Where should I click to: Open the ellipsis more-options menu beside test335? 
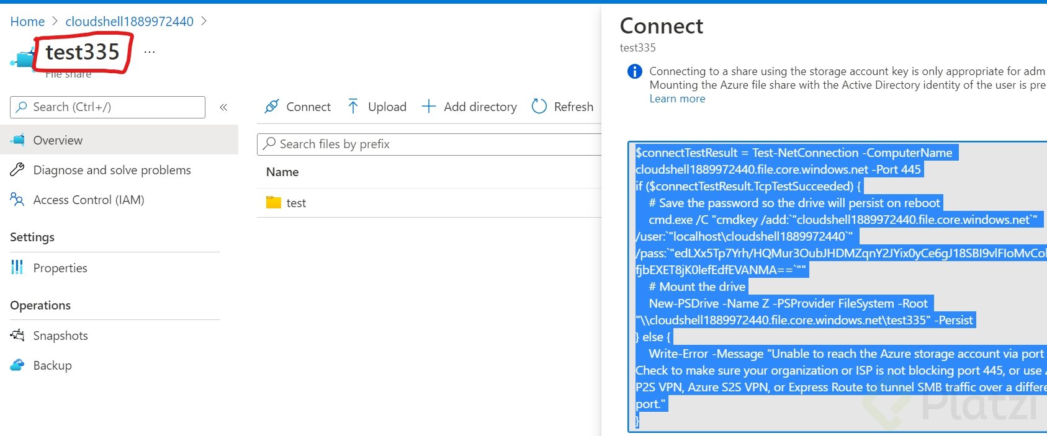coord(150,52)
